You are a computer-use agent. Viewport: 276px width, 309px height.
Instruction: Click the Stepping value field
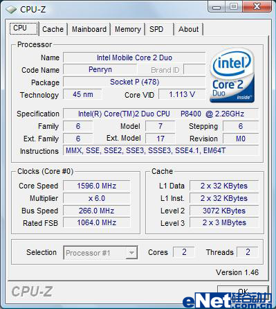[241, 126]
